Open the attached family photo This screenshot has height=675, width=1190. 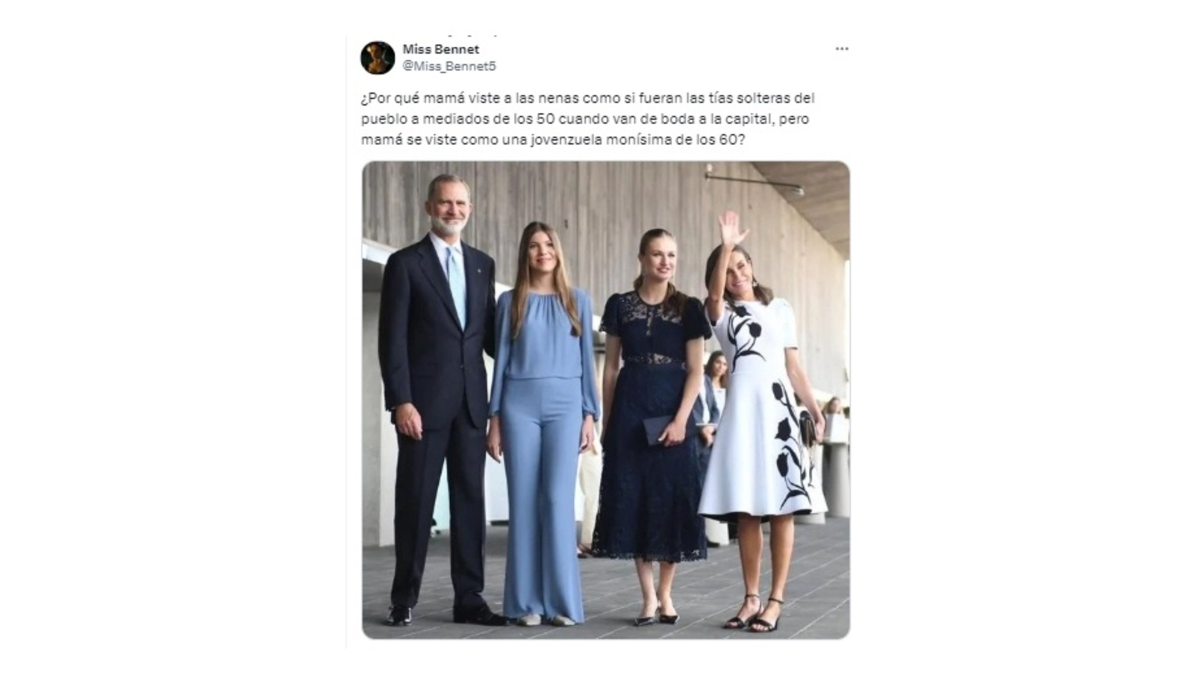point(606,400)
